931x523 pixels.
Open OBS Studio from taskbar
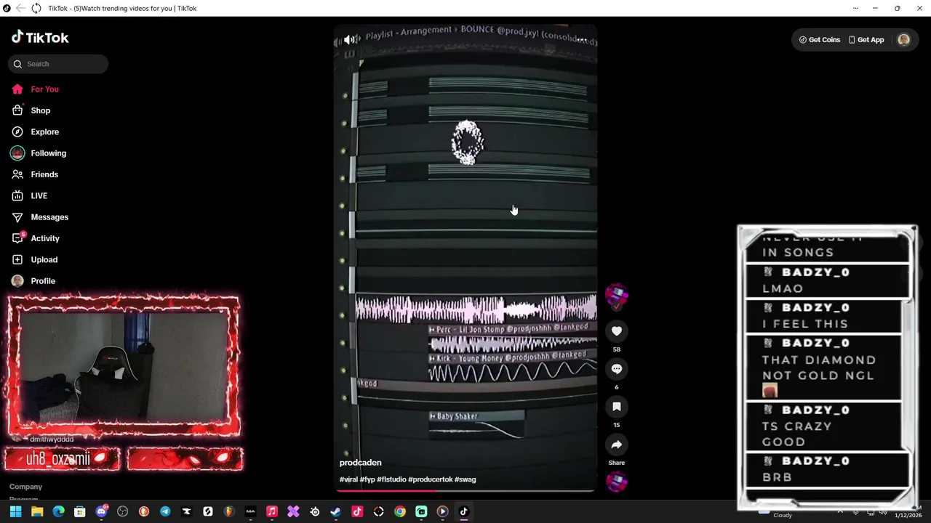pyautogui.click(x=122, y=511)
